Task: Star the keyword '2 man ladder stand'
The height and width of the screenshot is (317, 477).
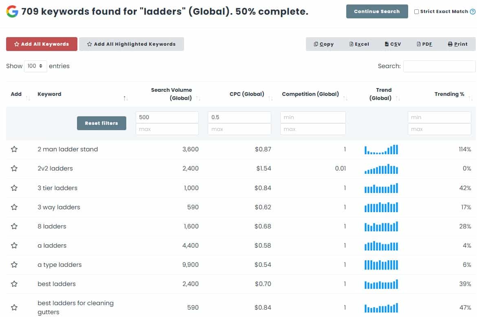Action: point(14,149)
